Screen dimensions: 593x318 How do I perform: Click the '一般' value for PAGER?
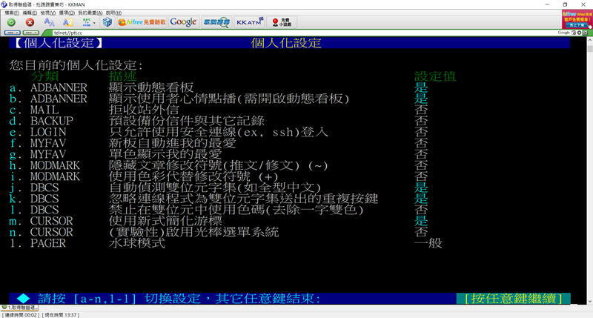tap(428, 243)
